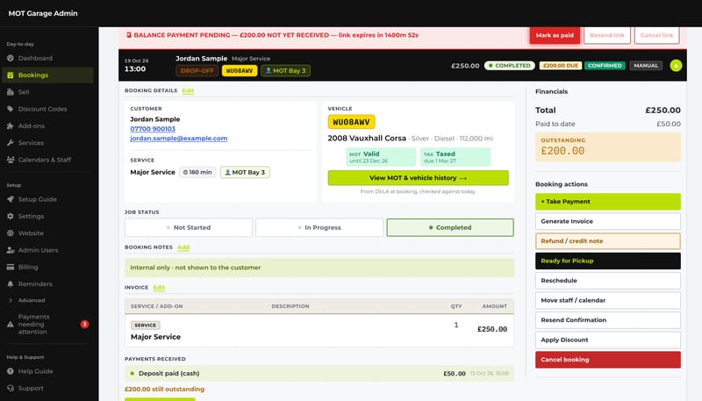The height and width of the screenshot is (401, 702).
Task: Click Move staff / calendar
Action: click(607, 300)
